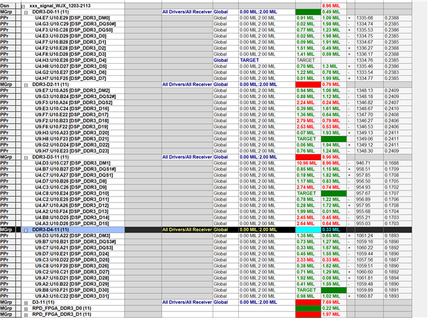Click 0.00 MIL:2.00 MIL tolerance of DDR3-D2-11
The width and height of the screenshot is (428, 318).
(x=258, y=85)
